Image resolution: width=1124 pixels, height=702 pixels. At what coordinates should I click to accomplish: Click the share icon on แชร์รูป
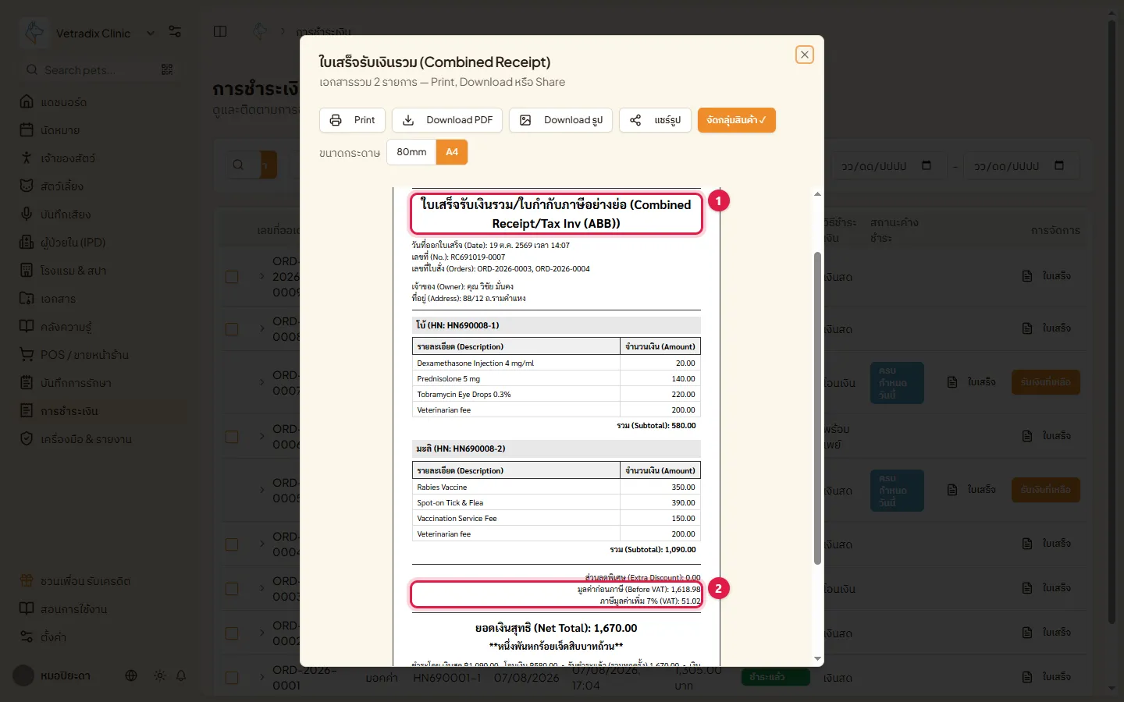(635, 120)
